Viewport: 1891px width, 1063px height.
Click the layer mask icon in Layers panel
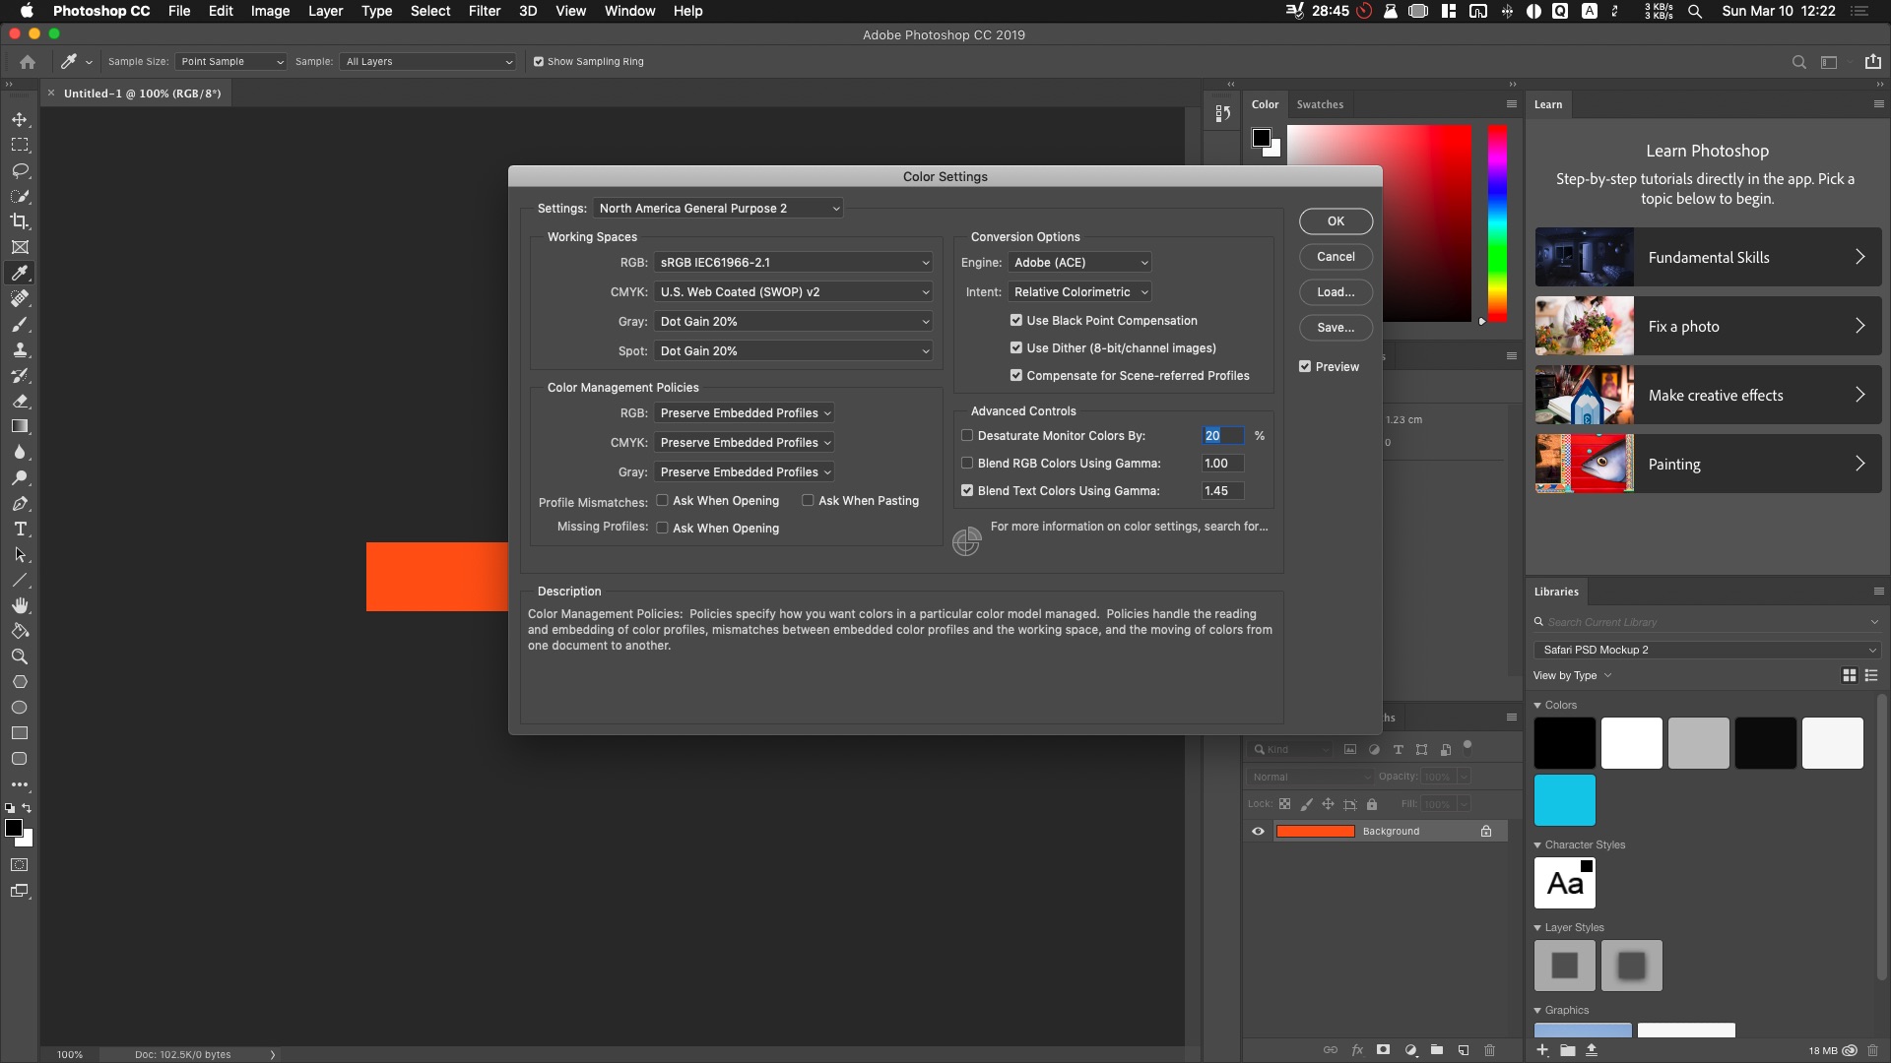(1383, 1050)
